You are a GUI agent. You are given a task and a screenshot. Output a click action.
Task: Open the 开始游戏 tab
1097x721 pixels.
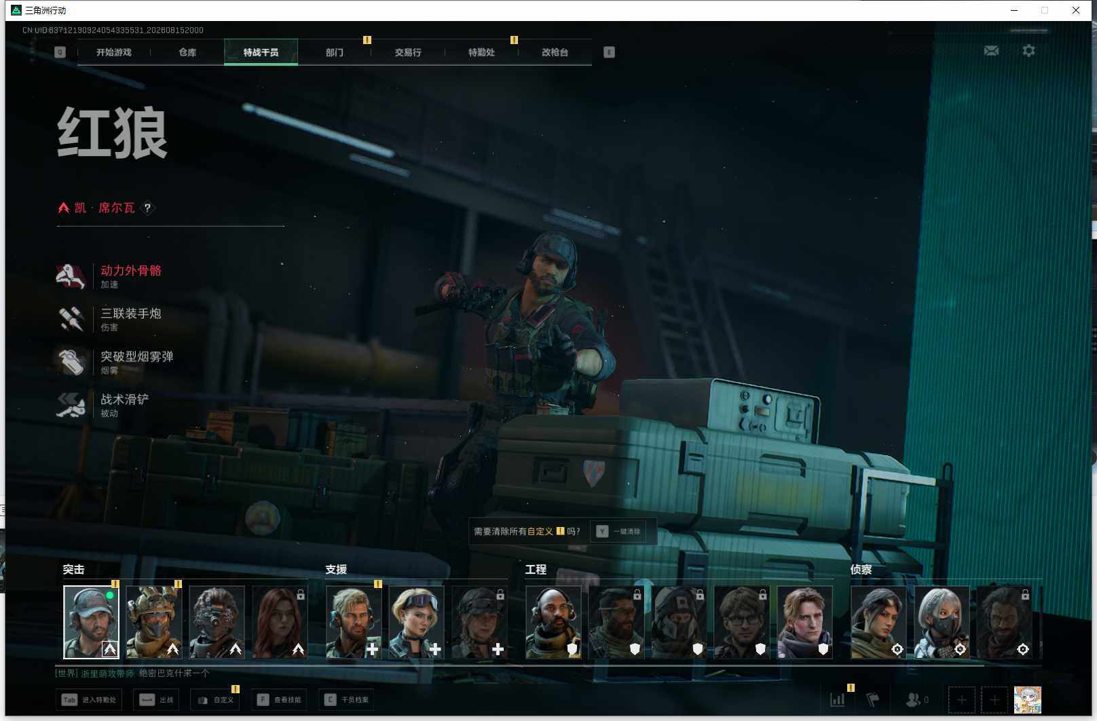coord(113,52)
